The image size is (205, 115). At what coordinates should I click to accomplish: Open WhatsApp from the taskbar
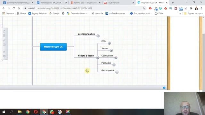[52, 112]
